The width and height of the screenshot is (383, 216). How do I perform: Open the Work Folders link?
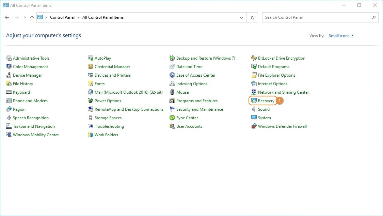point(106,135)
